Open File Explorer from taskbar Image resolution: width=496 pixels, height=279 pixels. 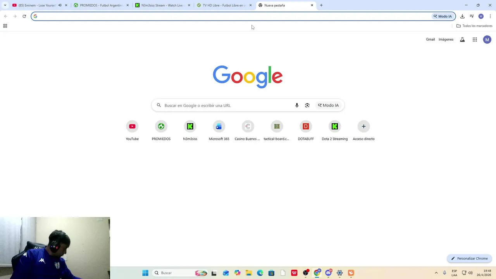(x=248, y=273)
